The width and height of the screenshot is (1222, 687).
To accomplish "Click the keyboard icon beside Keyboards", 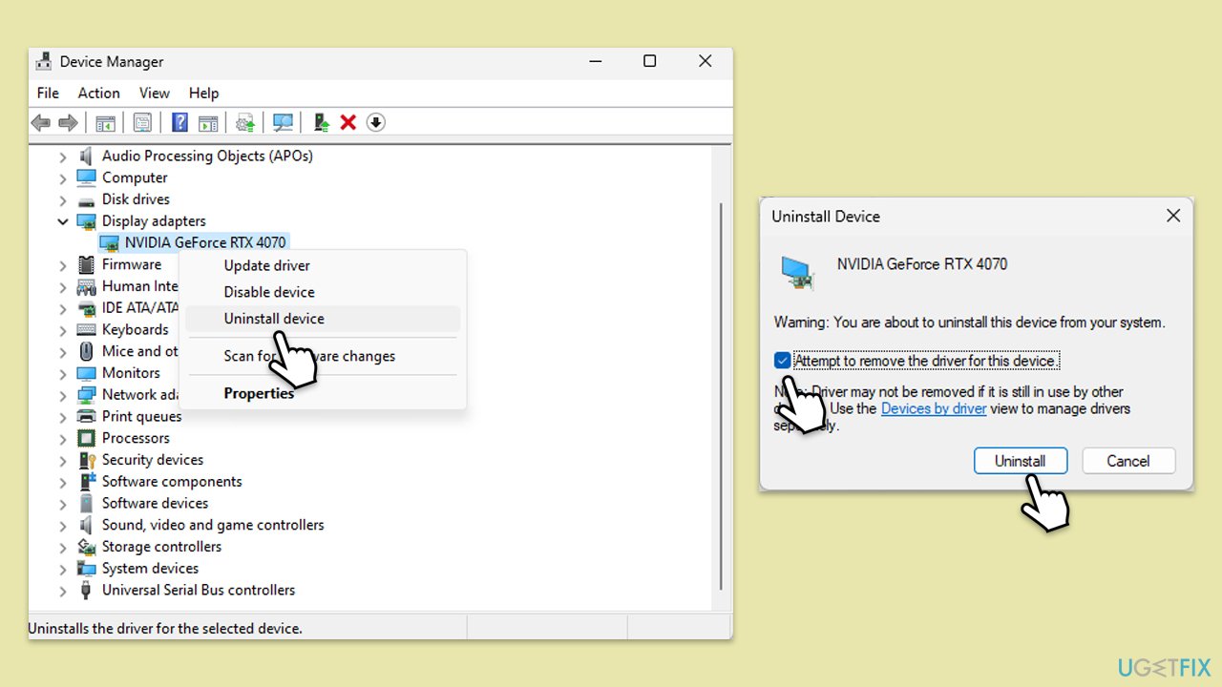I will 87,329.
